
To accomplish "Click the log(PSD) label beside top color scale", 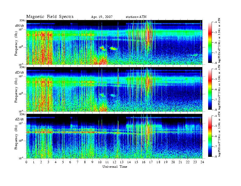I will (219, 40).
